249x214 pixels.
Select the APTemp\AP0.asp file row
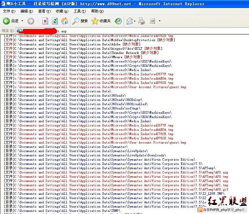pyautogui.click(x=116, y=172)
